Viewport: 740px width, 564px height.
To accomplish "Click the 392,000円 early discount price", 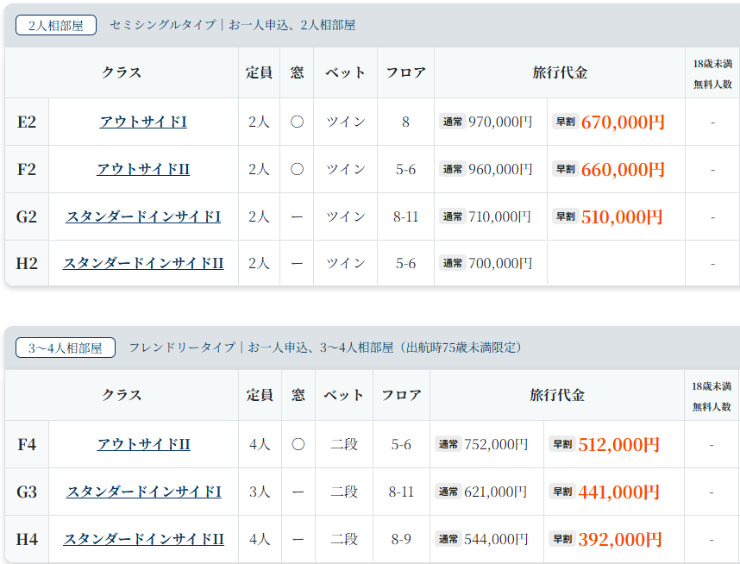I will pyautogui.click(x=619, y=540).
